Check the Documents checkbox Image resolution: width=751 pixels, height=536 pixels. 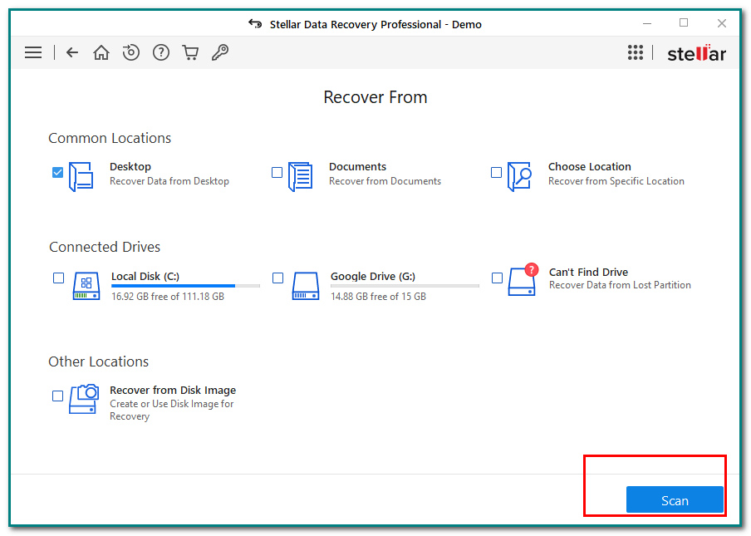pyautogui.click(x=277, y=173)
